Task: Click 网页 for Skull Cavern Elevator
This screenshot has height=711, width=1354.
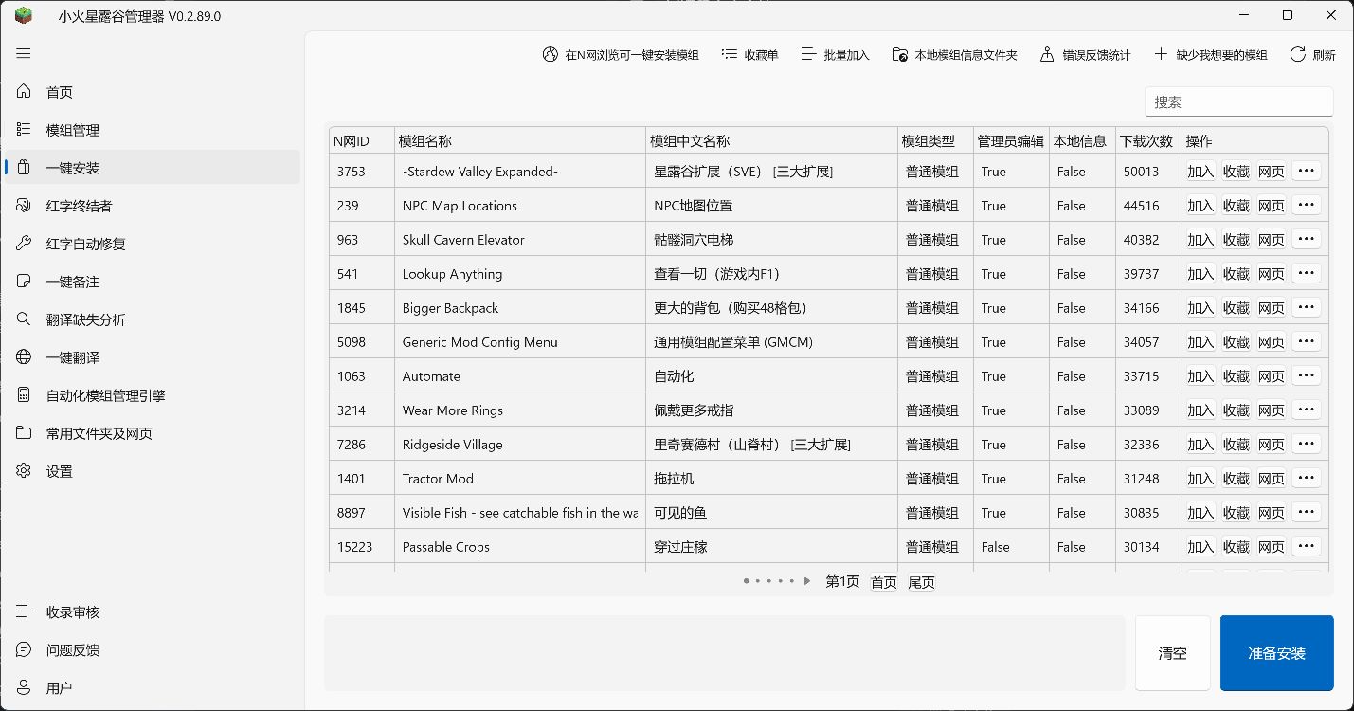Action: pyautogui.click(x=1272, y=240)
